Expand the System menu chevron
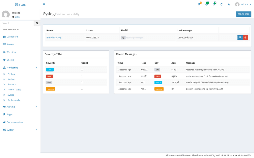 tap(37, 130)
